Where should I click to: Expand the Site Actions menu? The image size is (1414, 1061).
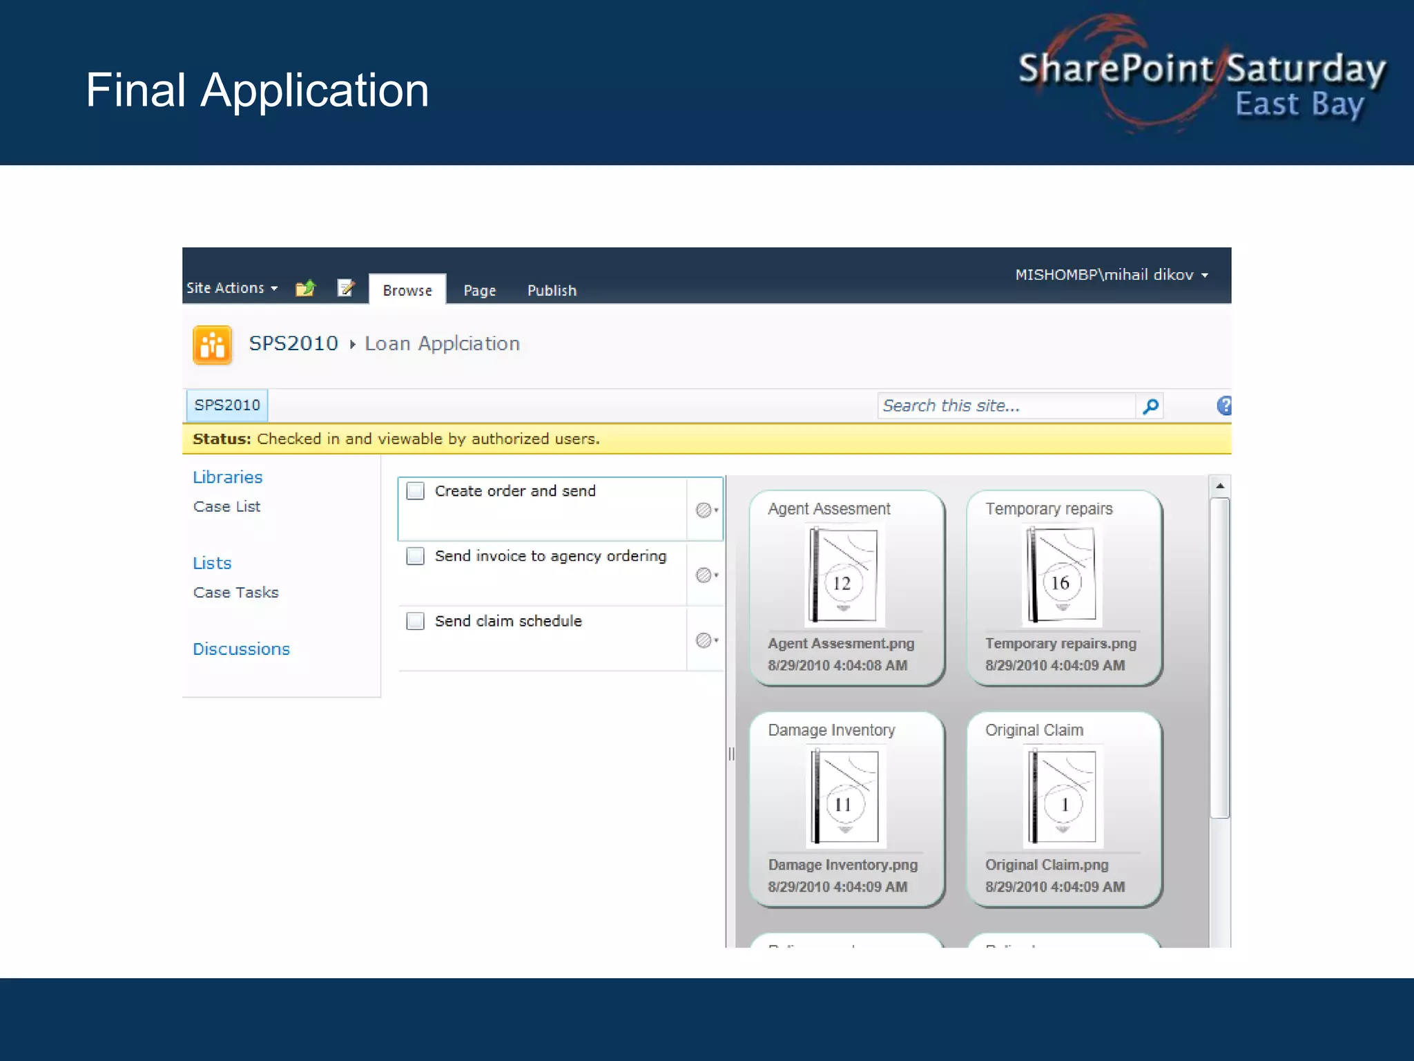point(232,288)
